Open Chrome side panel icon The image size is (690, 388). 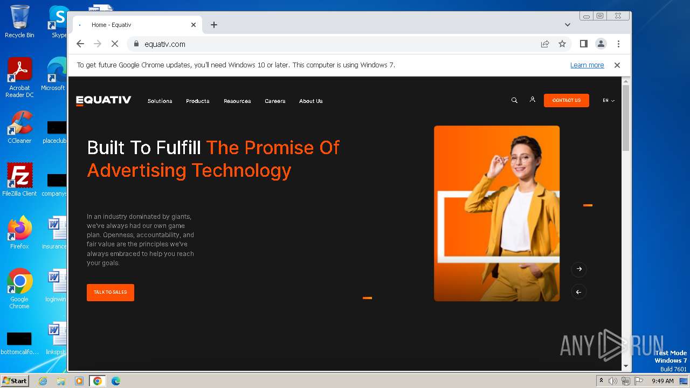tap(583, 44)
